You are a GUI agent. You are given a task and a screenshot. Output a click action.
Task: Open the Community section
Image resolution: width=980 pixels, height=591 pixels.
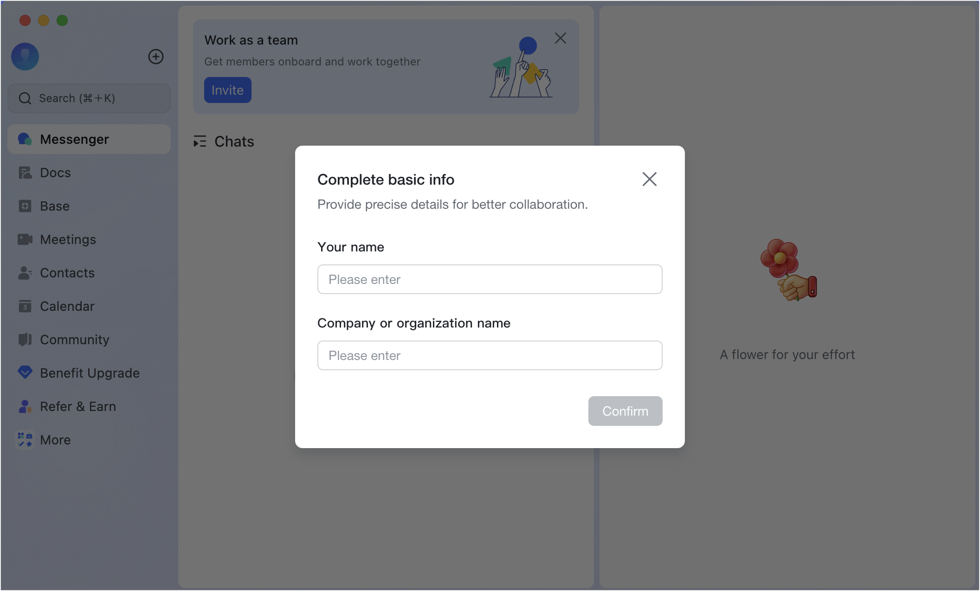click(x=75, y=340)
